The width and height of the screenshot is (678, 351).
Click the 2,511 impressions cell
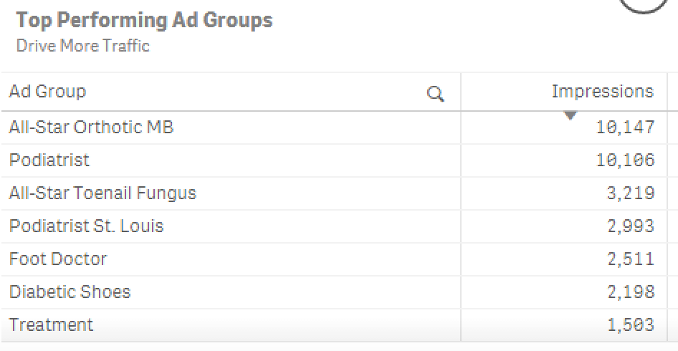coord(630,259)
